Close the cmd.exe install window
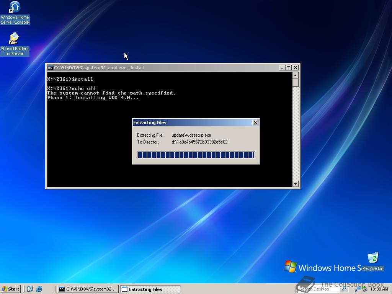392x294 pixels. point(296,68)
